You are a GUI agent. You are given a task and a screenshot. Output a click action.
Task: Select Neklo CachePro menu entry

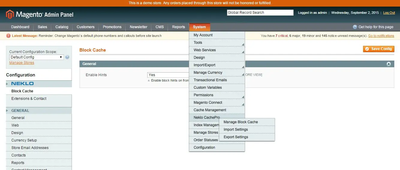207,118
